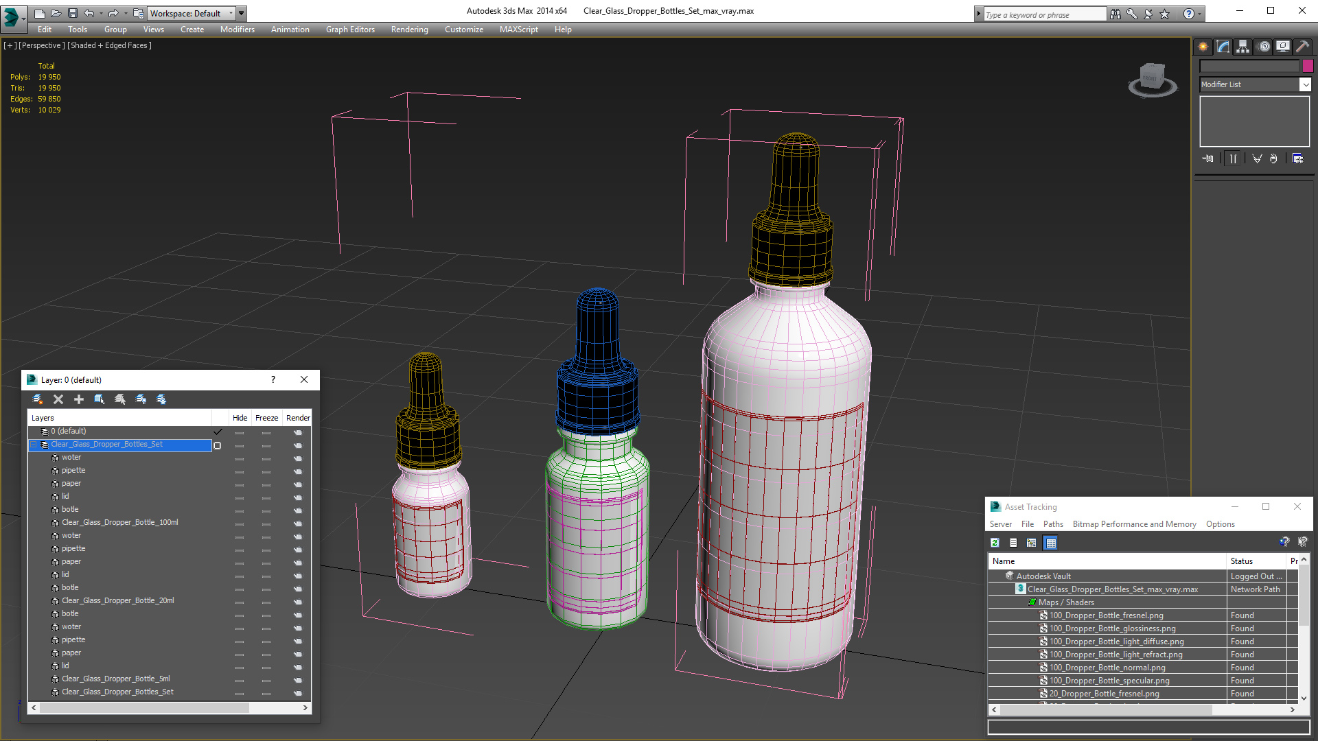Viewport: 1318px width, 741px height.
Task: Toggle hide state of pipette object
Action: coord(240,471)
